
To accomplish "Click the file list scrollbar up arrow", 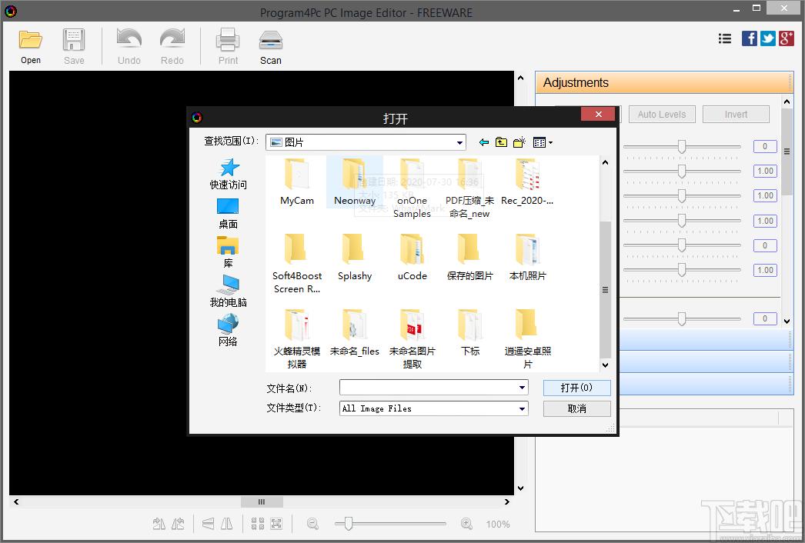I will [x=606, y=163].
